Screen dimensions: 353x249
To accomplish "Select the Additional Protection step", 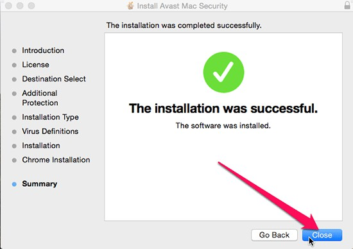I will pyautogui.click(x=40, y=98).
